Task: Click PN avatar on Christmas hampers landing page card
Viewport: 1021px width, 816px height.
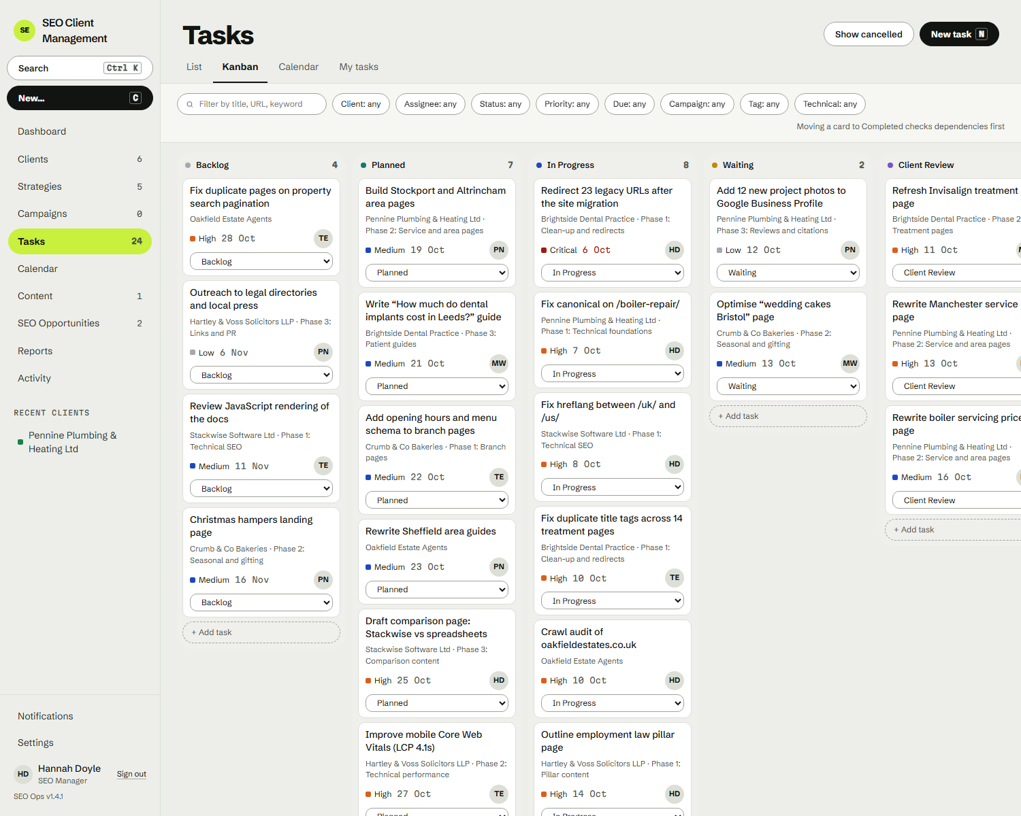Action: (x=323, y=580)
